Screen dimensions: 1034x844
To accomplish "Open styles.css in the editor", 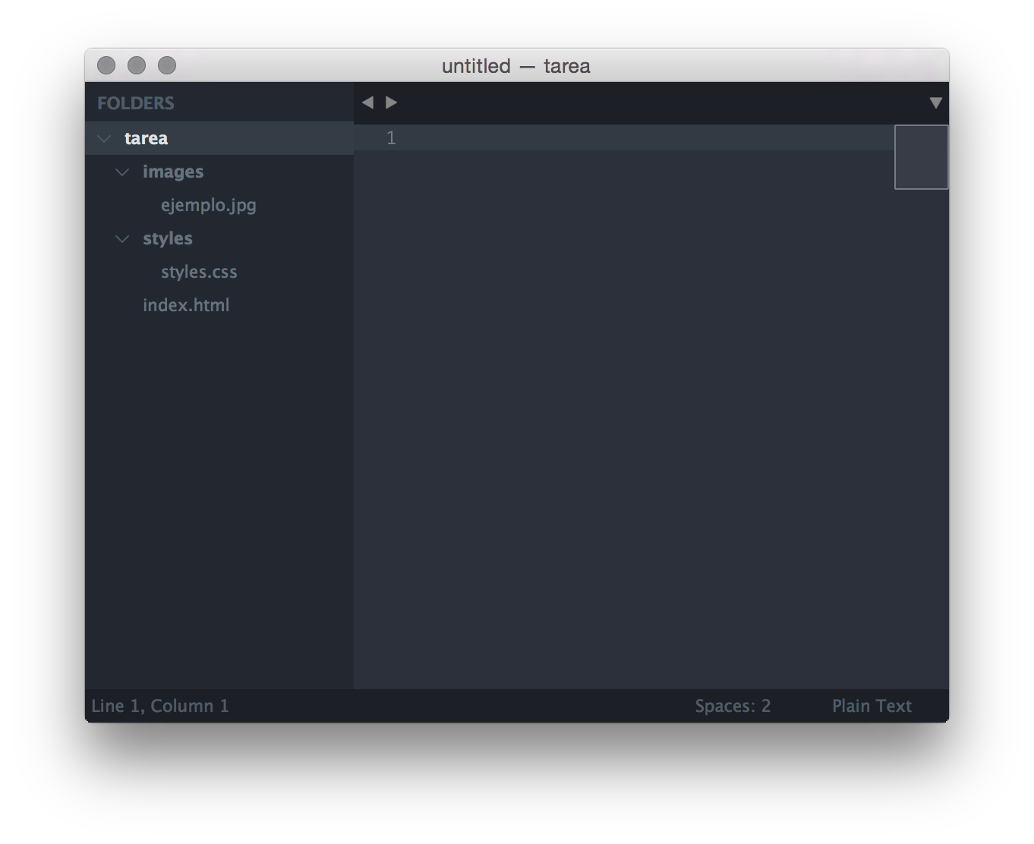I will tap(199, 272).
